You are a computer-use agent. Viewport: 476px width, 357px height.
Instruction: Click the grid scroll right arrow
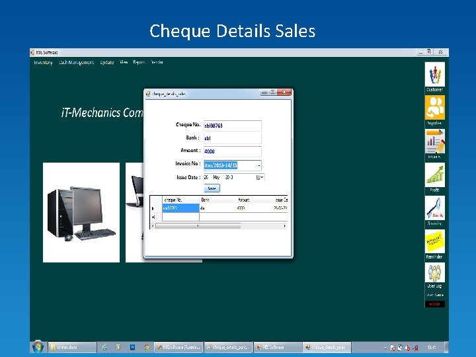point(284,226)
